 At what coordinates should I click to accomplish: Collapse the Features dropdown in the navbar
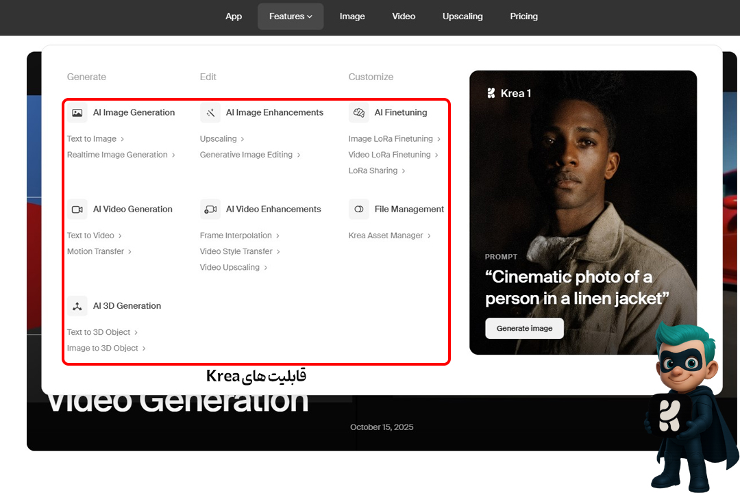click(291, 16)
